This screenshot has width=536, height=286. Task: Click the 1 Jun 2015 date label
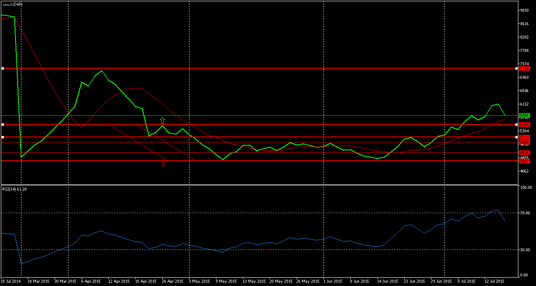point(333,281)
